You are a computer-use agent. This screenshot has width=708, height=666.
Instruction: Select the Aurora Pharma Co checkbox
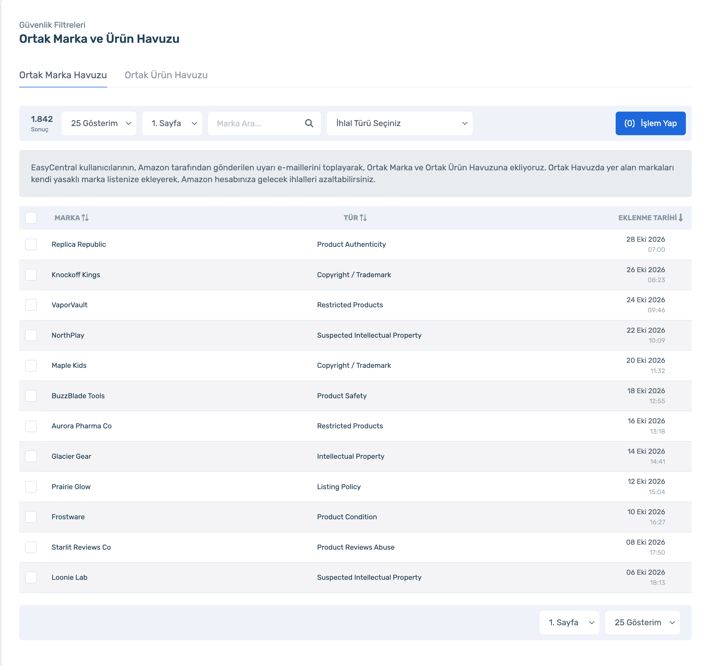point(31,426)
